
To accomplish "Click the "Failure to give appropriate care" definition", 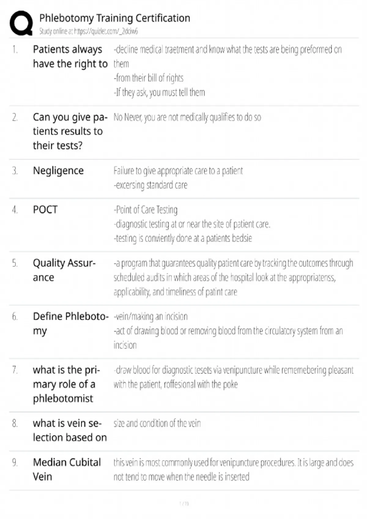I will pos(178,171).
